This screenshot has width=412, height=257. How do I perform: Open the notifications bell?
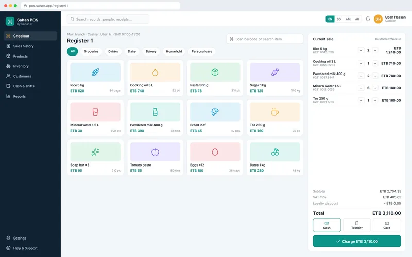(368, 19)
